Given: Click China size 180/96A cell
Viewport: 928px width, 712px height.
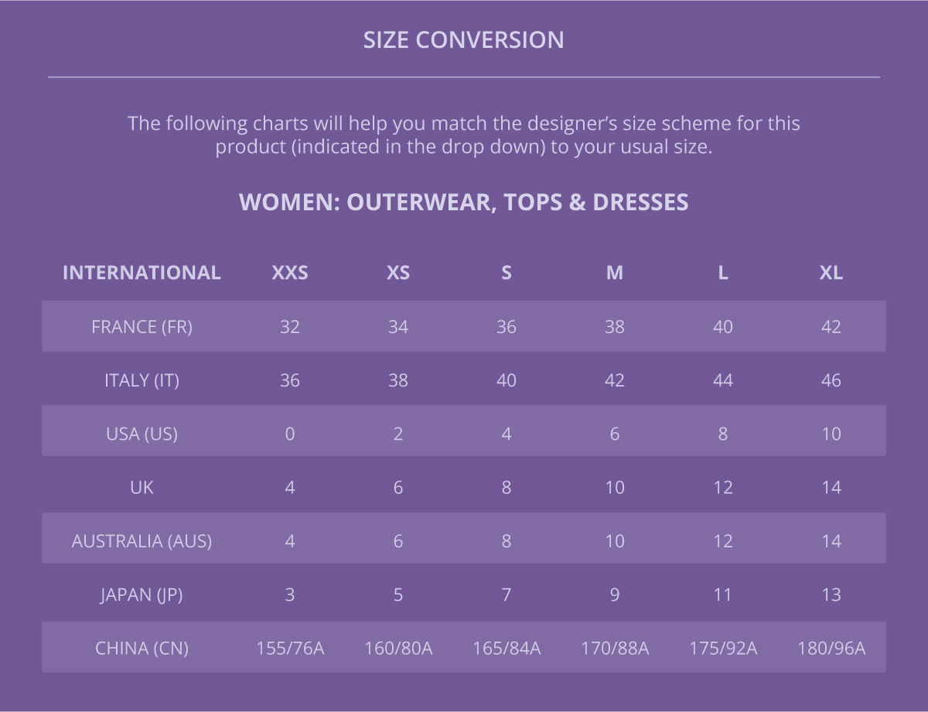Looking at the screenshot, I should [831, 648].
